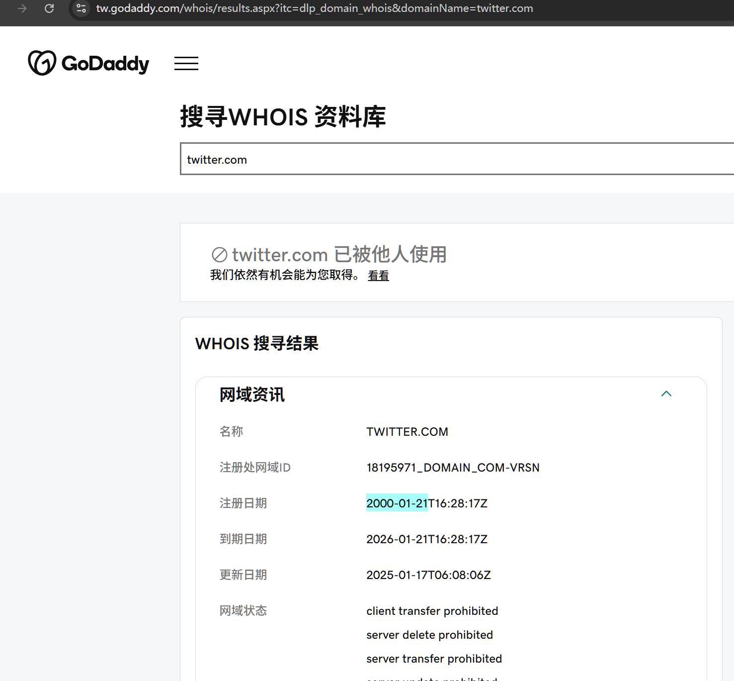Click the client transfer prohibited status

[432, 611]
